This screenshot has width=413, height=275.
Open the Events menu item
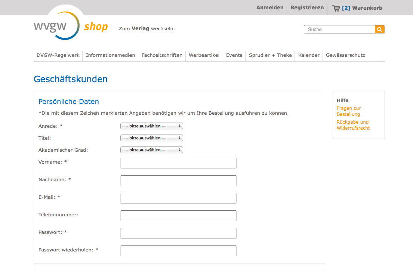[234, 55]
